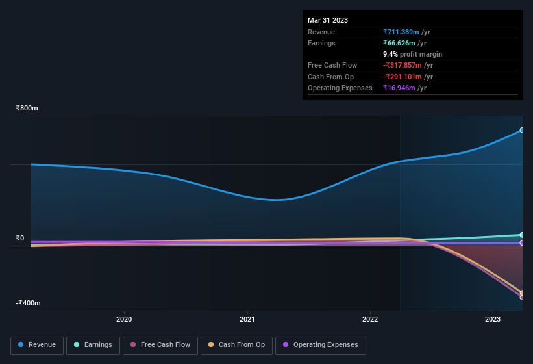The image size is (533, 364).
Task: Click the -₹291.101m cash from op value
Action: pos(402,77)
